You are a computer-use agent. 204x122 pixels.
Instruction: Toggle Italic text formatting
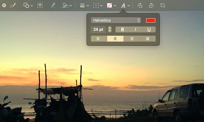(135, 29)
